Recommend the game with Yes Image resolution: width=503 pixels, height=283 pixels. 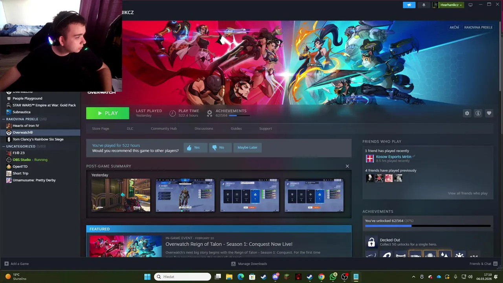(195, 147)
